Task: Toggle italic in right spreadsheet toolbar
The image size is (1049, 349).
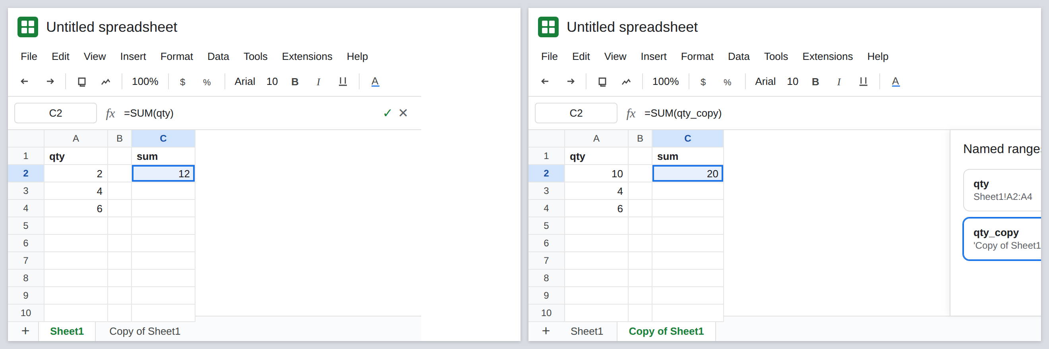Action: pyautogui.click(x=838, y=82)
